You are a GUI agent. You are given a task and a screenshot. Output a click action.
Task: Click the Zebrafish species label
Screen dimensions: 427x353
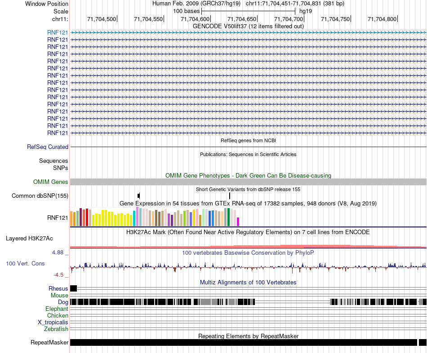click(x=56, y=329)
